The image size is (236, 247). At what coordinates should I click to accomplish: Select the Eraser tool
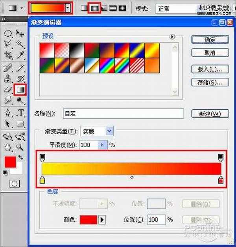point(8,89)
